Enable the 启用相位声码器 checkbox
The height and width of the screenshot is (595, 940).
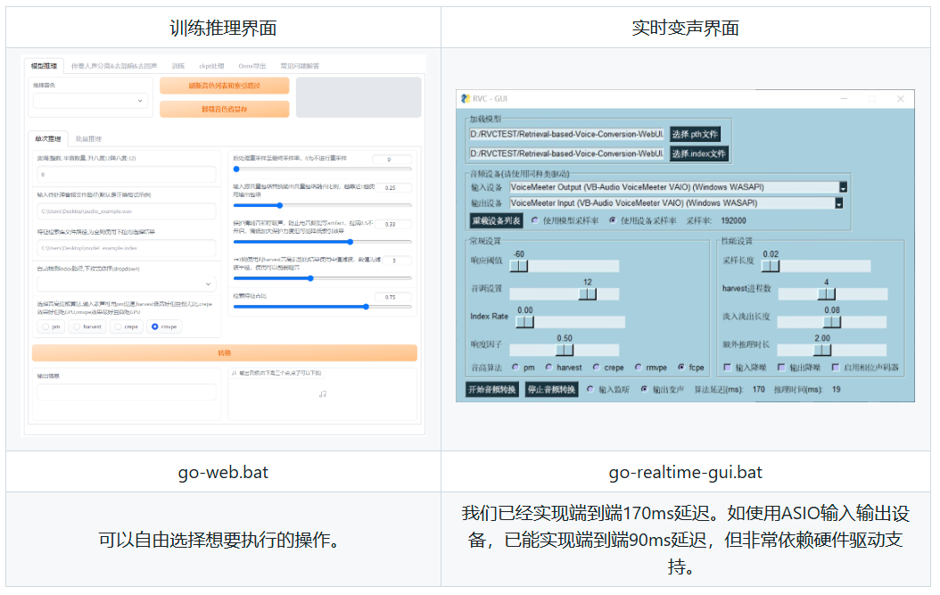click(x=835, y=367)
